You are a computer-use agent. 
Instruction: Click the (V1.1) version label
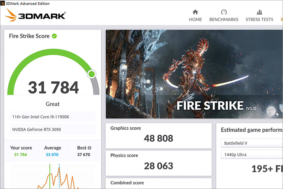tap(251, 108)
